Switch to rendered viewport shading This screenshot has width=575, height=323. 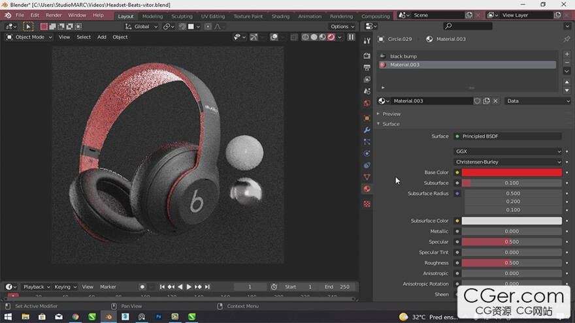[331, 37]
